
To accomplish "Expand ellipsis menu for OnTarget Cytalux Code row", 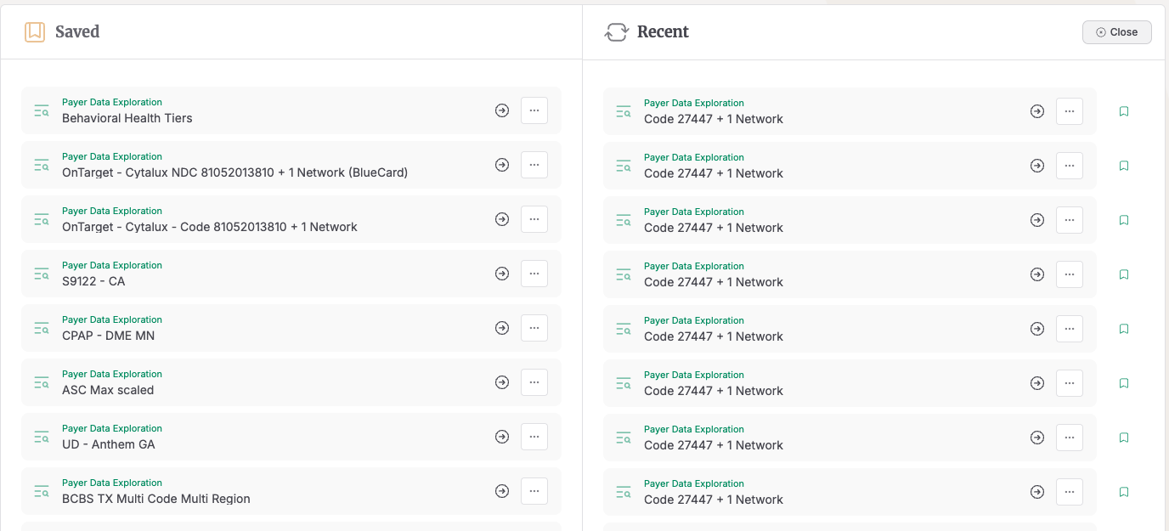I will click(534, 219).
